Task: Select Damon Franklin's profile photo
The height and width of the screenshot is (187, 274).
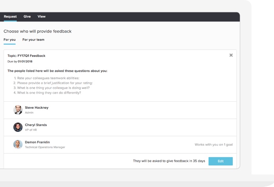Action: [18, 145]
